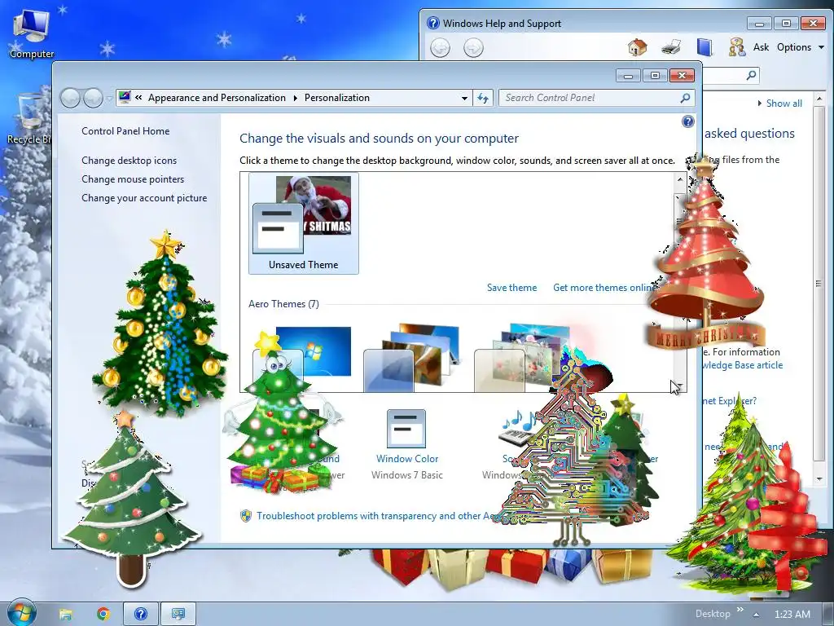The height and width of the screenshot is (626, 834).
Task: Switch to Help and Support taskbar button
Action: pyautogui.click(x=140, y=615)
